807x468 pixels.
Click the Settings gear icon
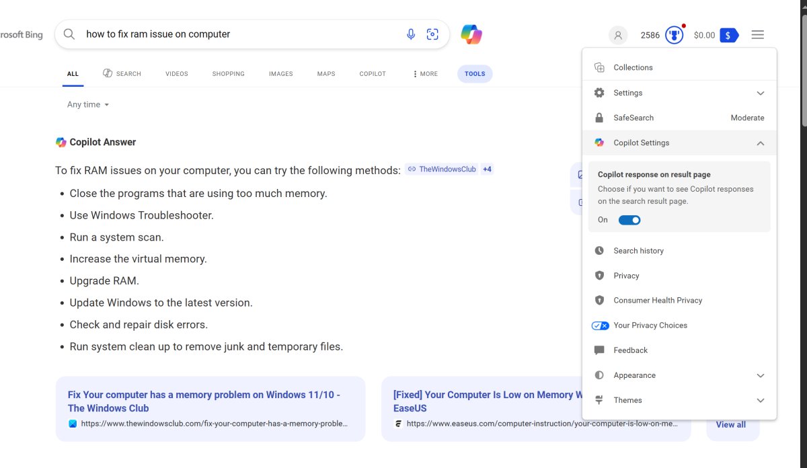599,93
